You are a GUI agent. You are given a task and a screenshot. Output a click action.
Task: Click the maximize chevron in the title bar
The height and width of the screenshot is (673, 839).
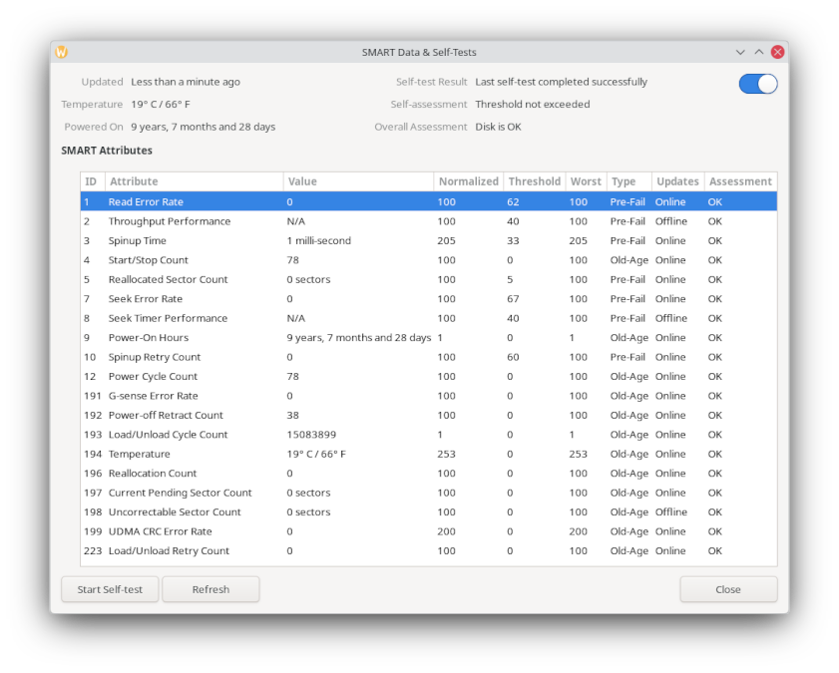coord(759,52)
